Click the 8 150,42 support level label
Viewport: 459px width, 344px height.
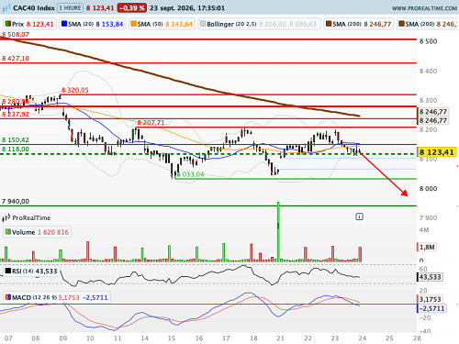[16, 140]
